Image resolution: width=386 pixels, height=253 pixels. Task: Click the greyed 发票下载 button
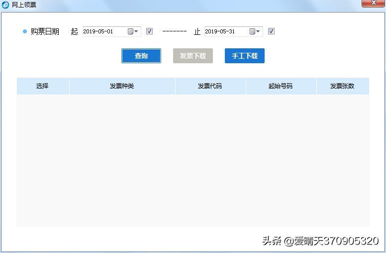193,56
